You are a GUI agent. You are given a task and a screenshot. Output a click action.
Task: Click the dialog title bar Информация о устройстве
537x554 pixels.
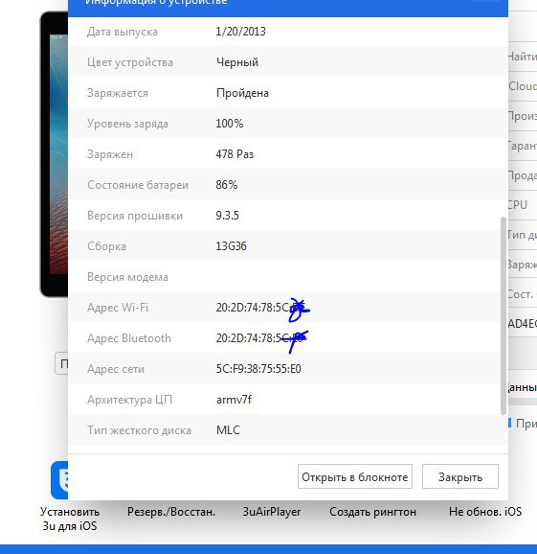click(287, 7)
